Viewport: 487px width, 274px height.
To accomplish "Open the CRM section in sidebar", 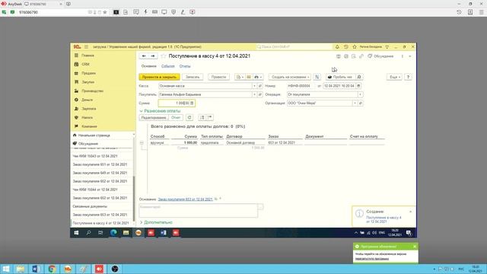I will 86,64.
